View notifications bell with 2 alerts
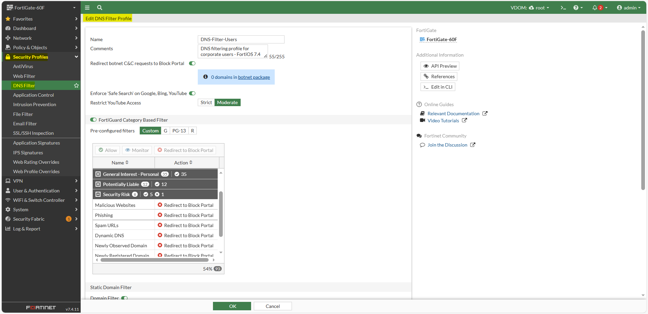The width and height of the screenshot is (648, 314). 599,8
